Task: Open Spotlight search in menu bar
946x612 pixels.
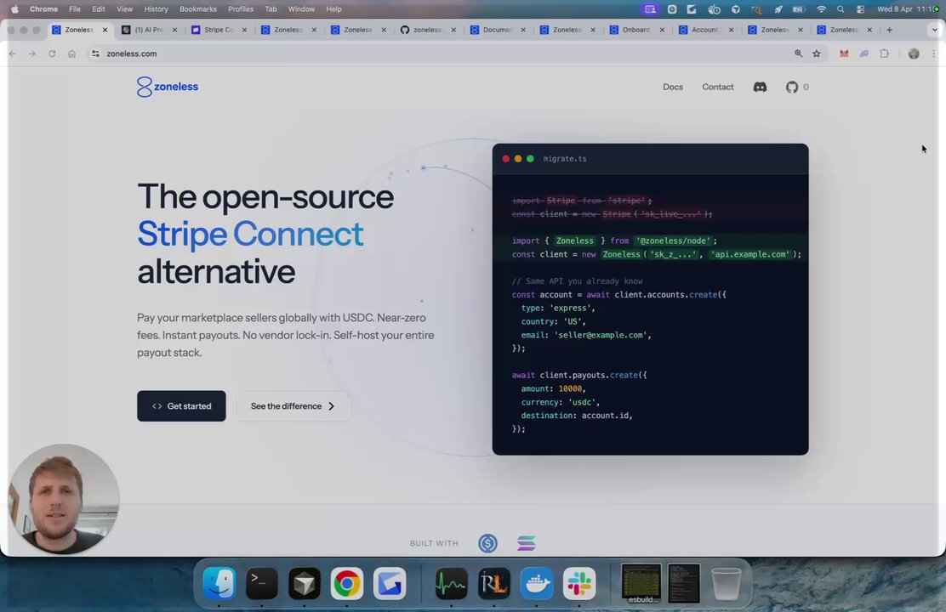Action: tap(841, 9)
